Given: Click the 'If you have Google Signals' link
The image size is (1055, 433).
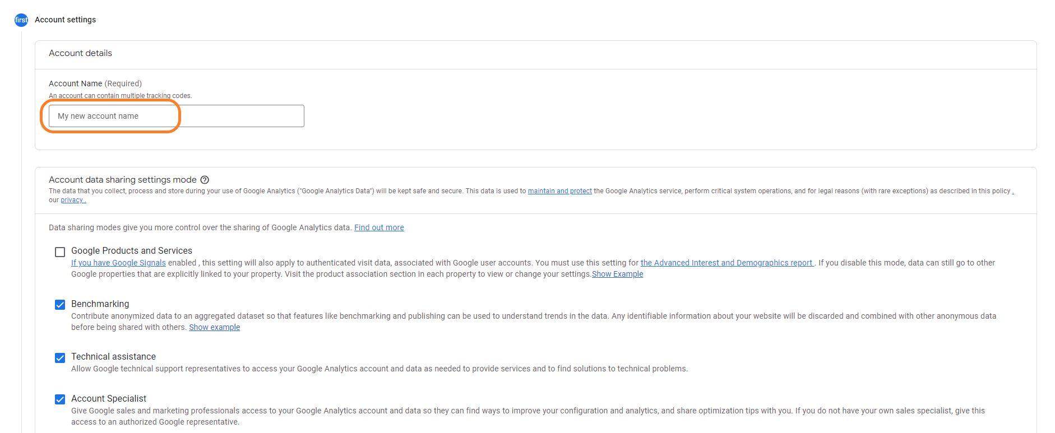Looking at the screenshot, I should tap(118, 263).
